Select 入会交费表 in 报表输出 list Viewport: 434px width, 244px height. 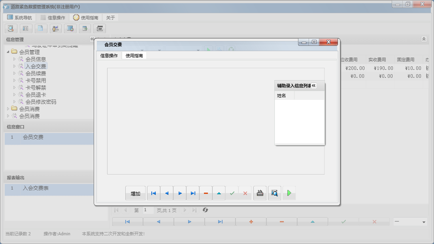click(36, 188)
